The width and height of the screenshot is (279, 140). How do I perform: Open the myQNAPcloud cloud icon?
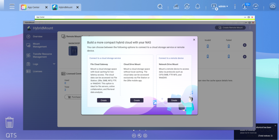(272, 6)
